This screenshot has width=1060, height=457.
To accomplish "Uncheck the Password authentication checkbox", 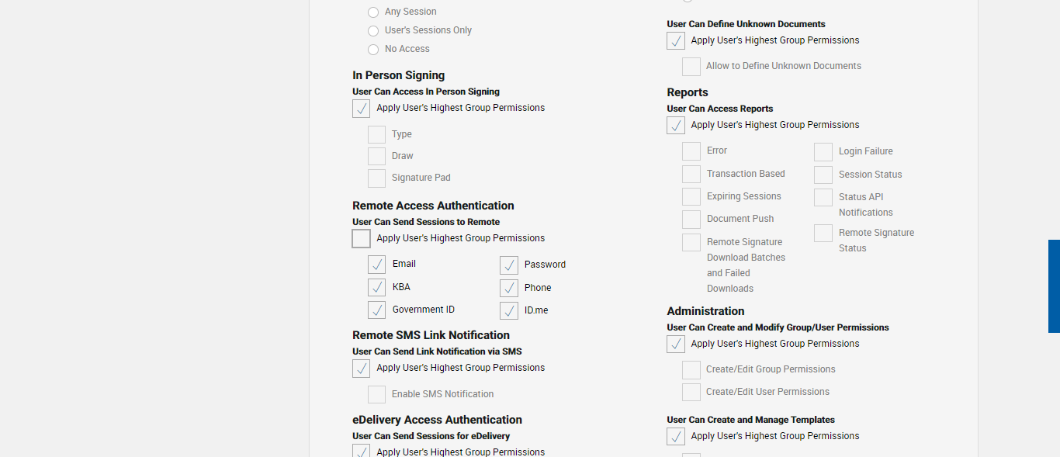I will [x=509, y=265].
